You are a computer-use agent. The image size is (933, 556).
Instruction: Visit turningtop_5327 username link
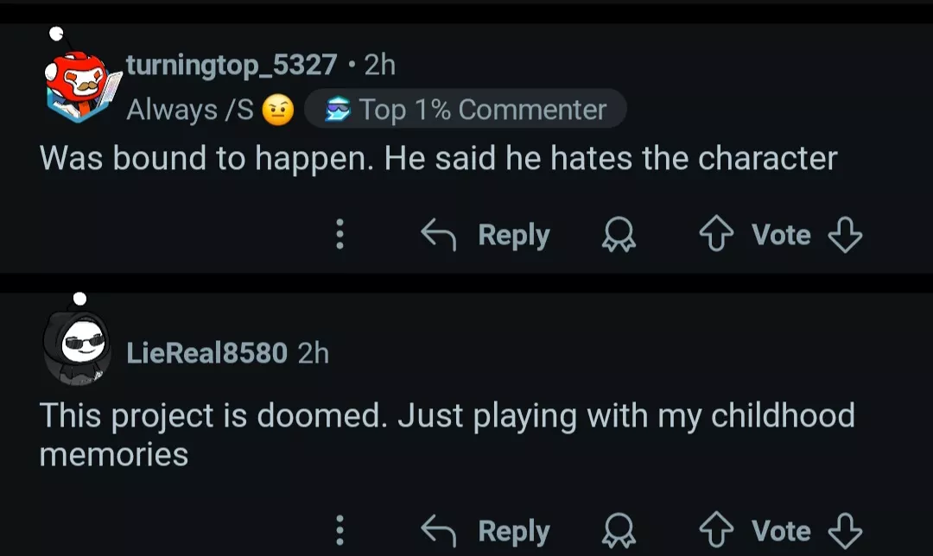232,65
